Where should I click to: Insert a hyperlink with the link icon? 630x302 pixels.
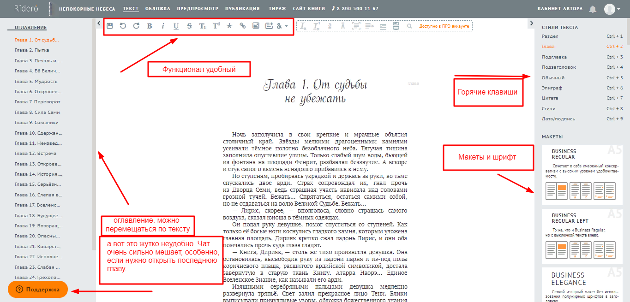[243, 26]
